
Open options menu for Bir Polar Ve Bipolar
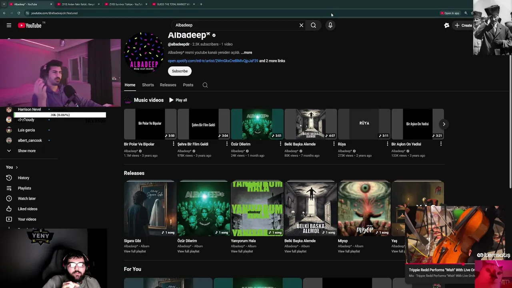pyautogui.click(x=173, y=144)
